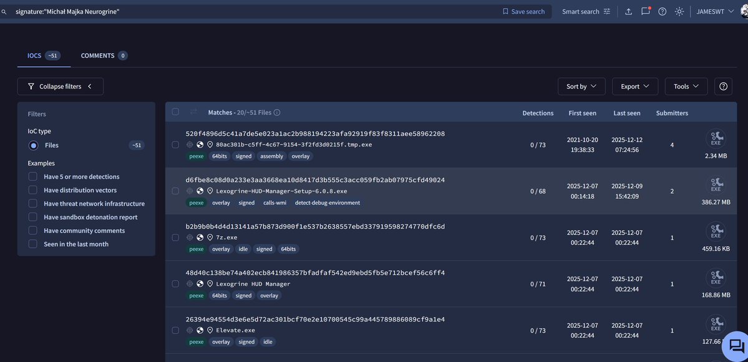Click the Submitters column header
Viewport: 748px width, 362px height.
[x=672, y=113]
